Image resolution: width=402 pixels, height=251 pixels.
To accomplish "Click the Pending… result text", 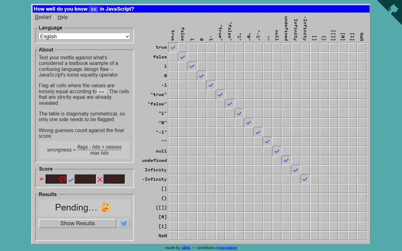I will pos(76,207).
